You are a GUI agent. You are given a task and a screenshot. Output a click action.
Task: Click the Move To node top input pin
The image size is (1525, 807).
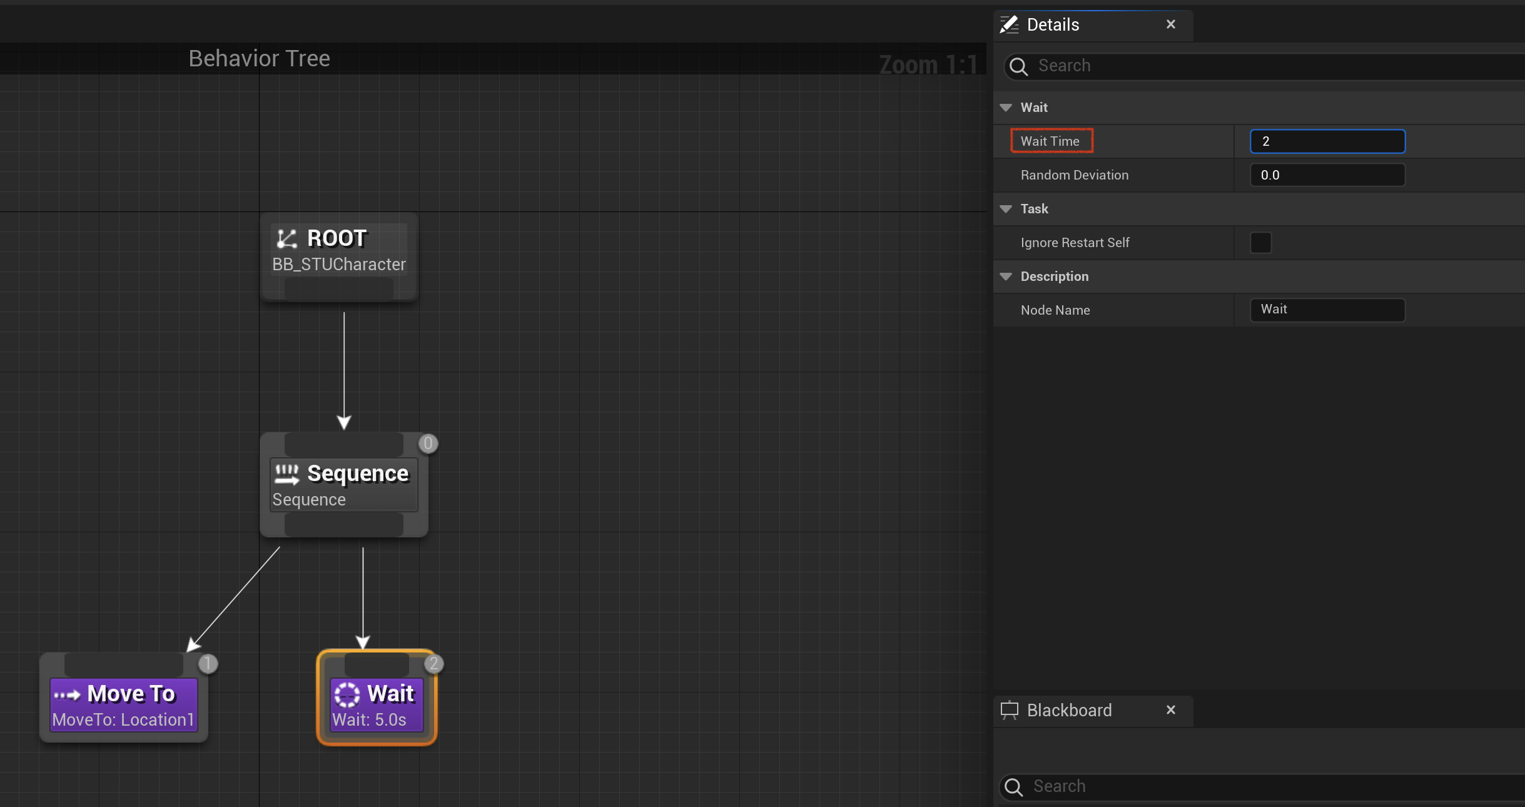pos(124,664)
